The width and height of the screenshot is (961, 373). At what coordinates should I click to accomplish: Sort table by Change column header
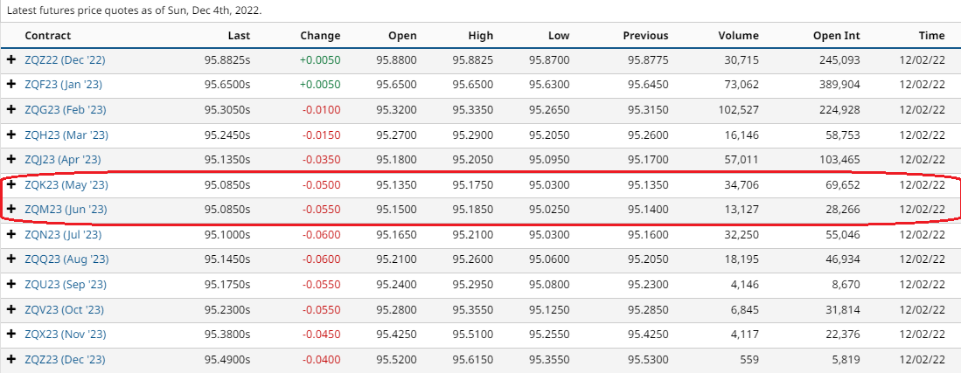pos(320,36)
